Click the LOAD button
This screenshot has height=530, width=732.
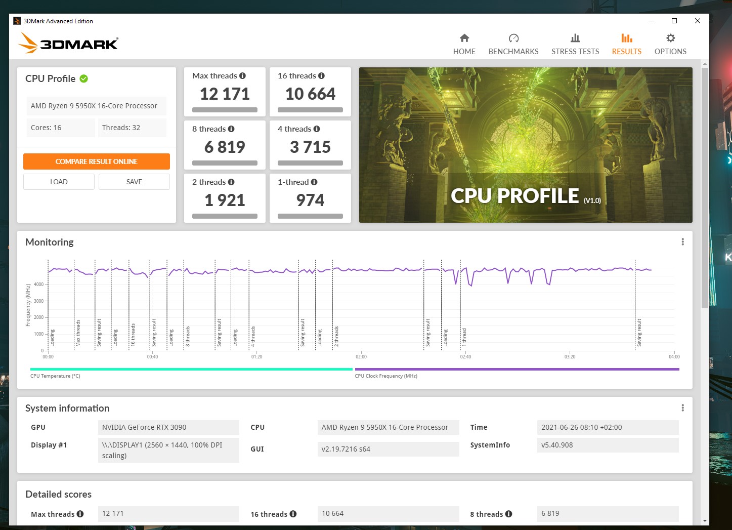[x=59, y=182]
